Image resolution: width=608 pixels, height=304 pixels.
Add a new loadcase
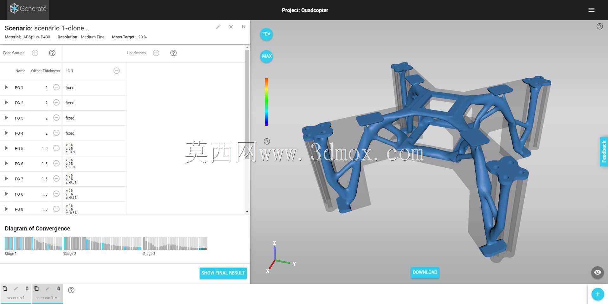(156, 53)
